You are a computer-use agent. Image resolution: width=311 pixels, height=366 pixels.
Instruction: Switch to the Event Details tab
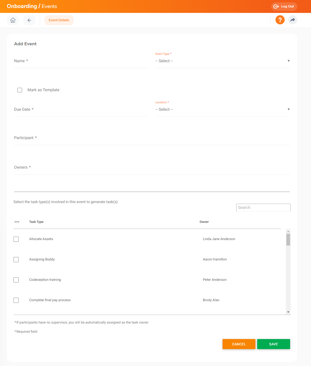(x=59, y=20)
